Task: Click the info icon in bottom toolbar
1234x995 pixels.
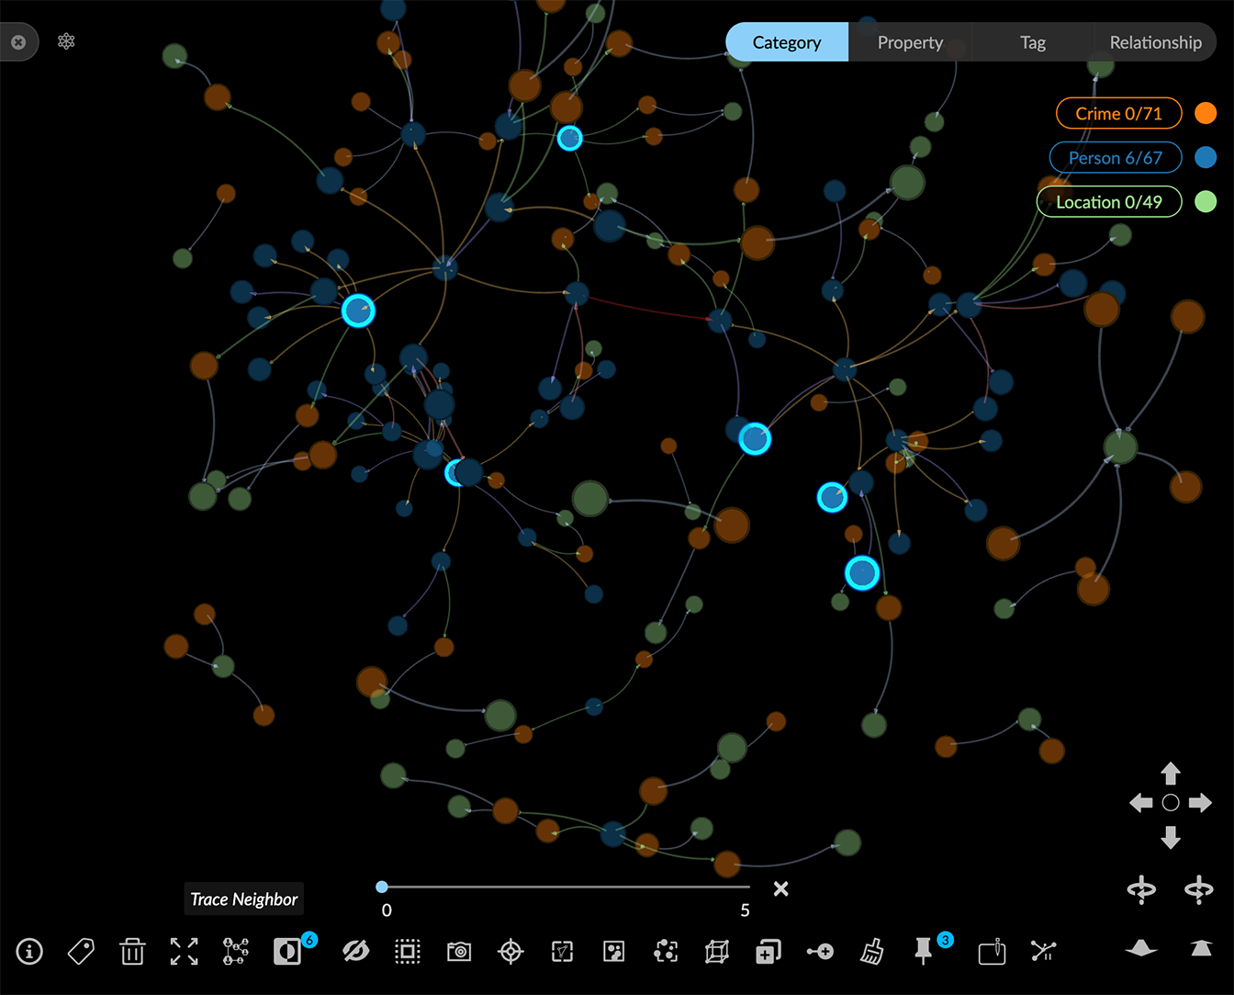Action: (x=29, y=952)
